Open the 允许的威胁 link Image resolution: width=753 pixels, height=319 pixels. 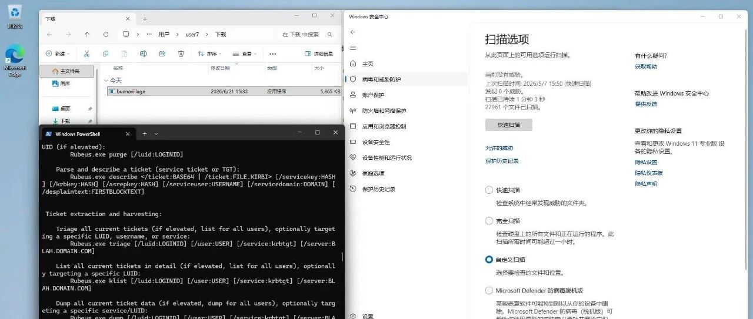pyautogui.click(x=499, y=148)
